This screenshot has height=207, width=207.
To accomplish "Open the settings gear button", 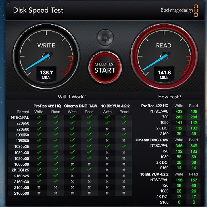I will (x=105, y=38).
